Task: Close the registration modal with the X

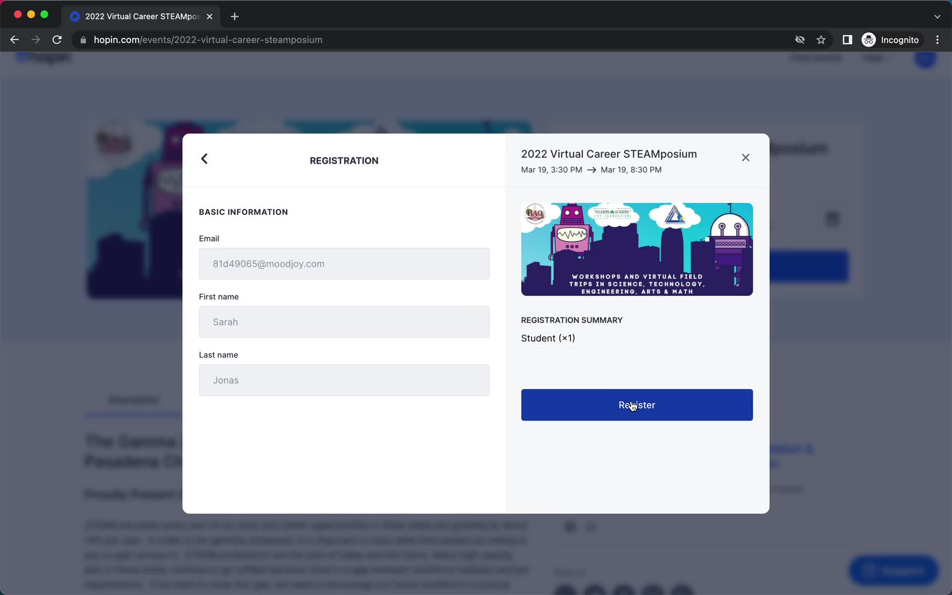Action: [x=745, y=158]
